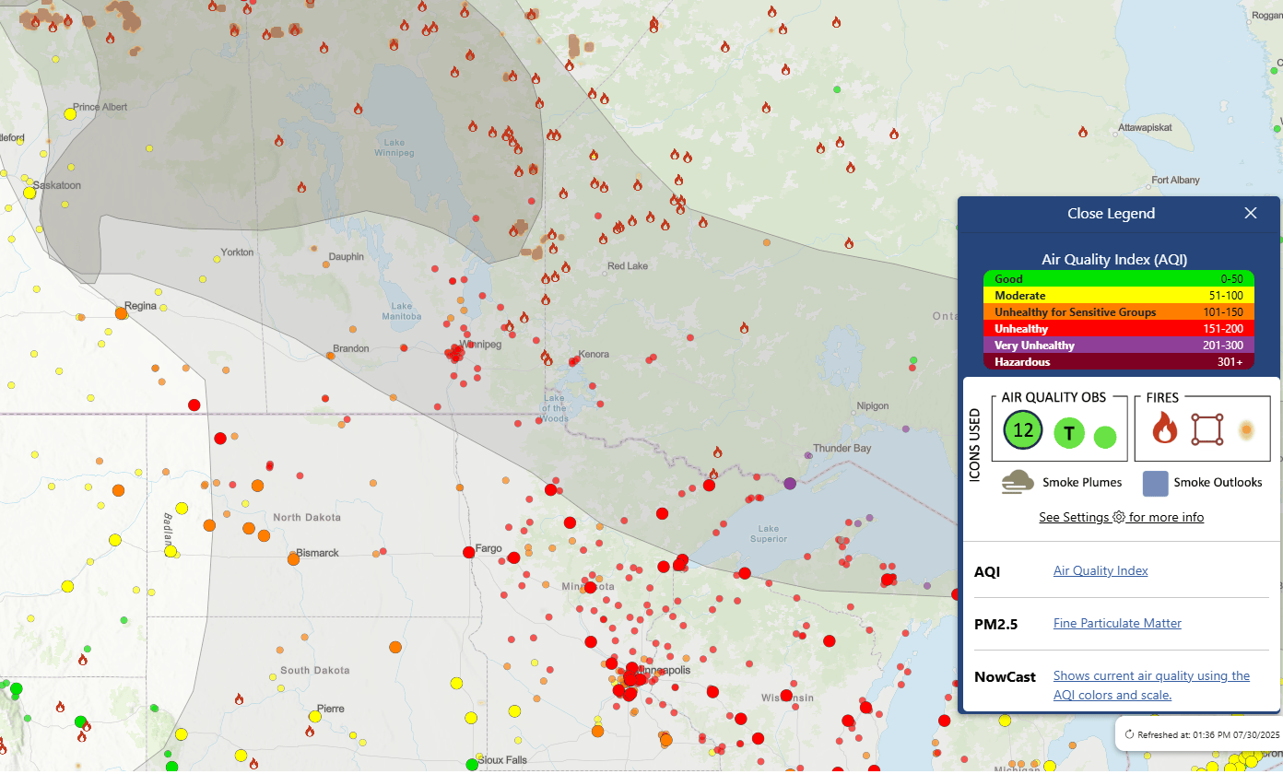
Task: Click the Hazardous 301+ maroon legend band
Action: point(1119,362)
